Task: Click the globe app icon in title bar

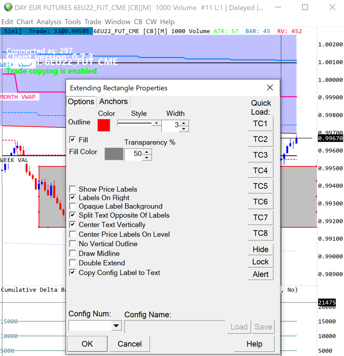Action: 8,7
